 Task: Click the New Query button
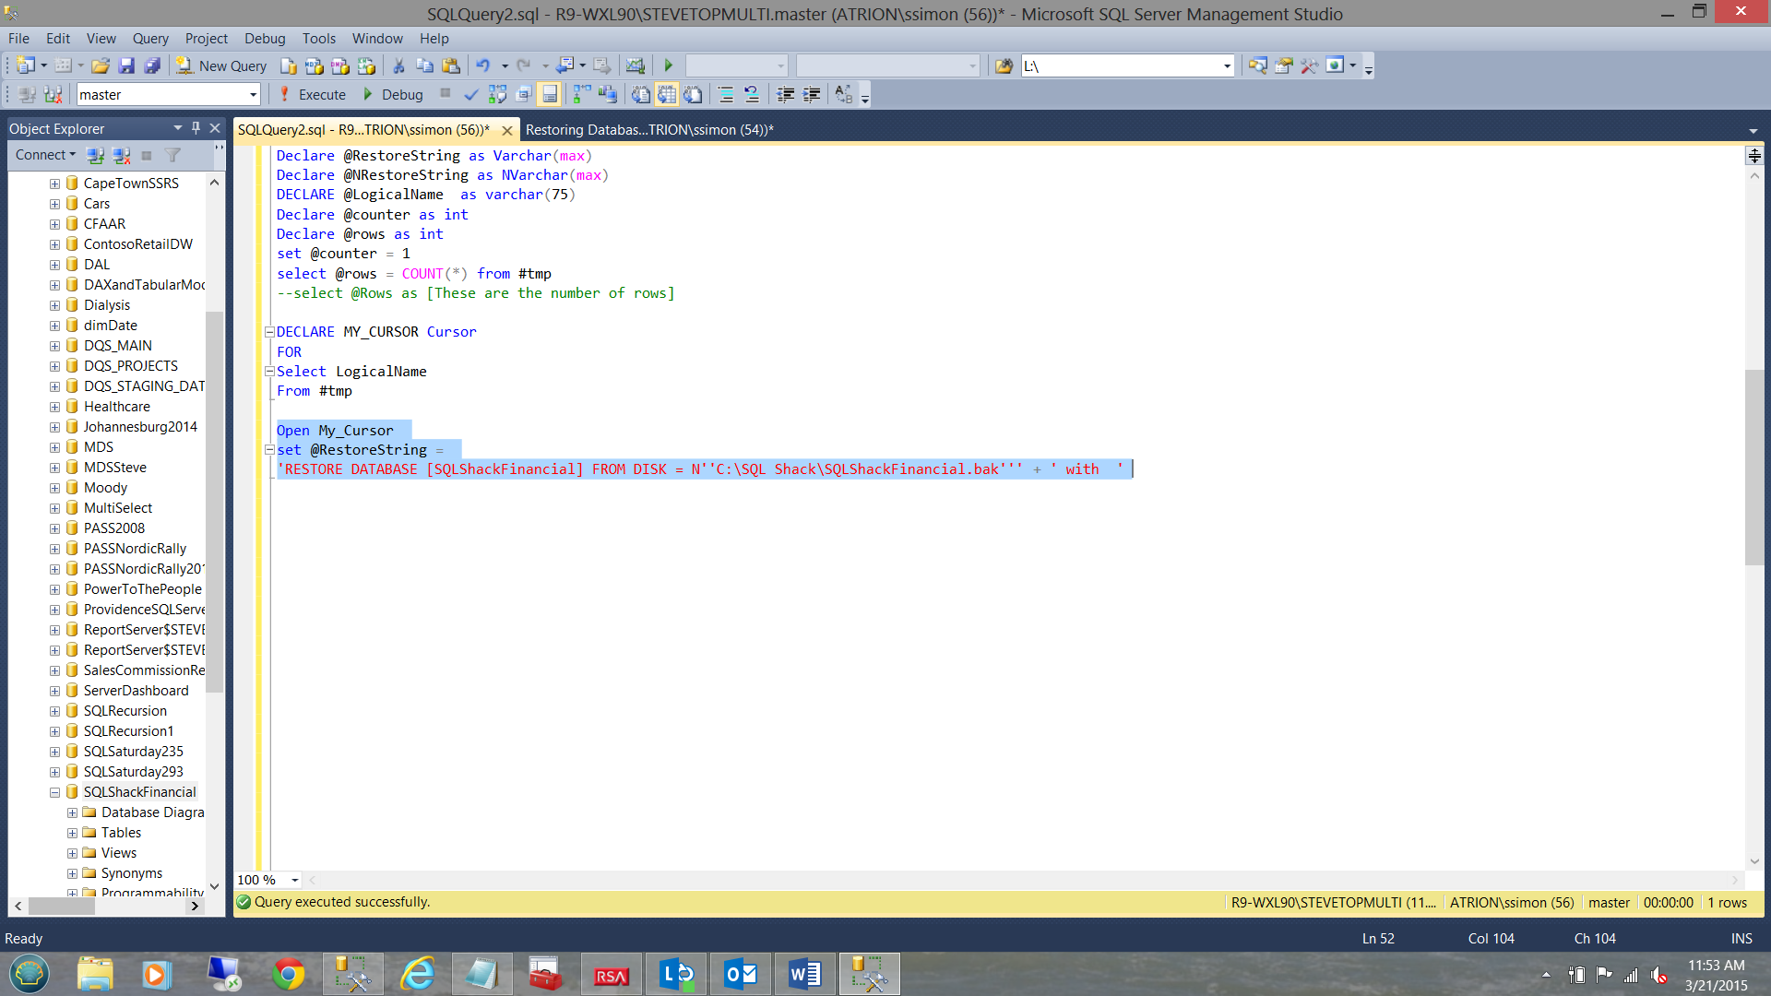pos(222,66)
